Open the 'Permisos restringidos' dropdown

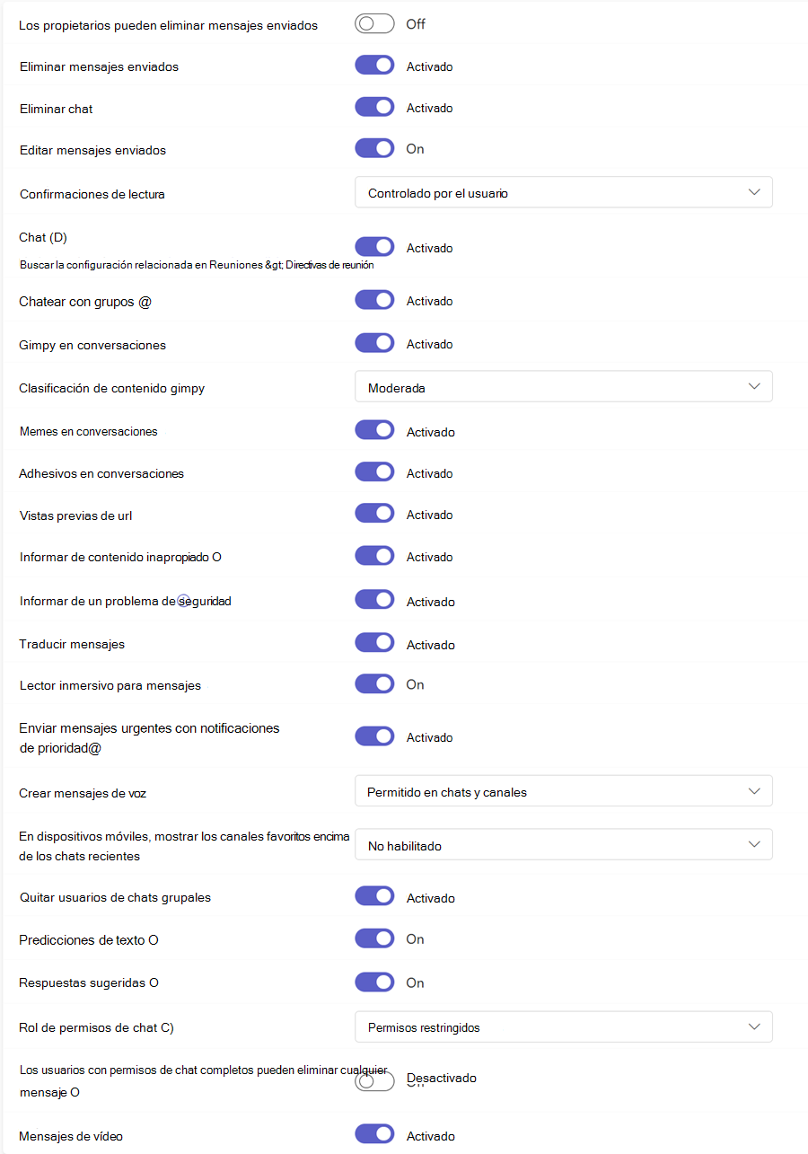click(x=563, y=1027)
